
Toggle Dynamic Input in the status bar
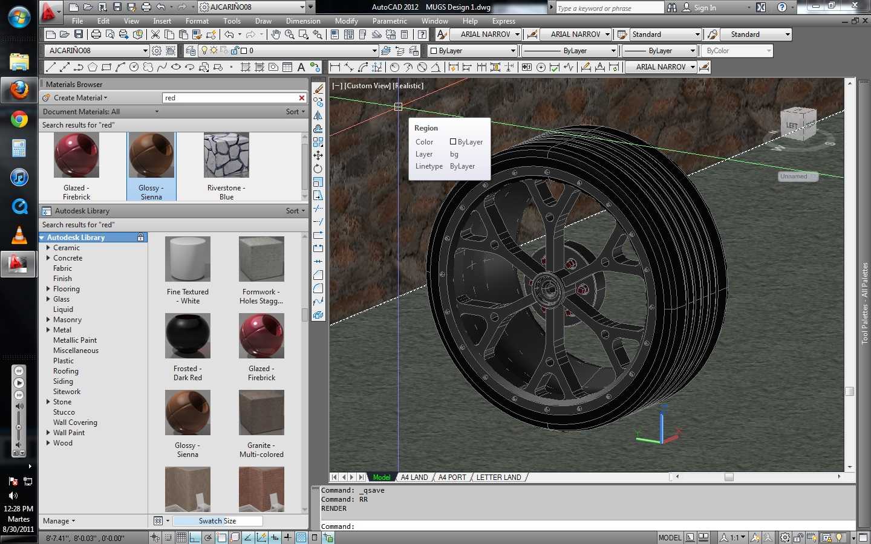[x=275, y=537]
